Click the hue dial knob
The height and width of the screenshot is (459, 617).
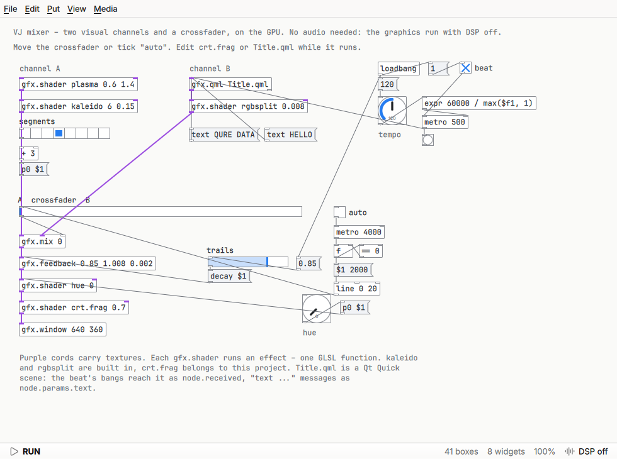pyautogui.click(x=317, y=309)
